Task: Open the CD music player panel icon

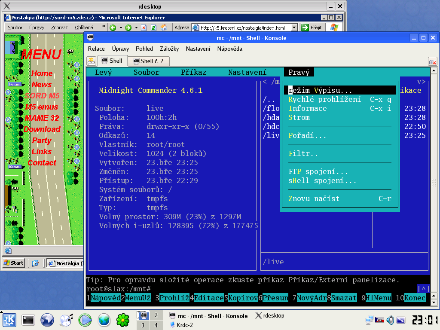Action: coord(66,320)
